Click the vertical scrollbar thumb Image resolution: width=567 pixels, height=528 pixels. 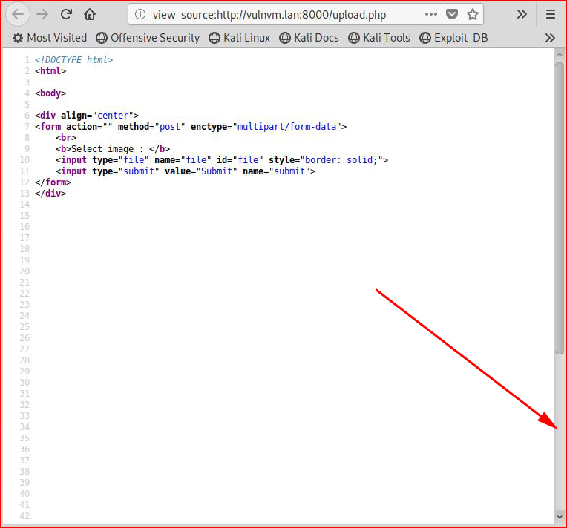click(560, 208)
